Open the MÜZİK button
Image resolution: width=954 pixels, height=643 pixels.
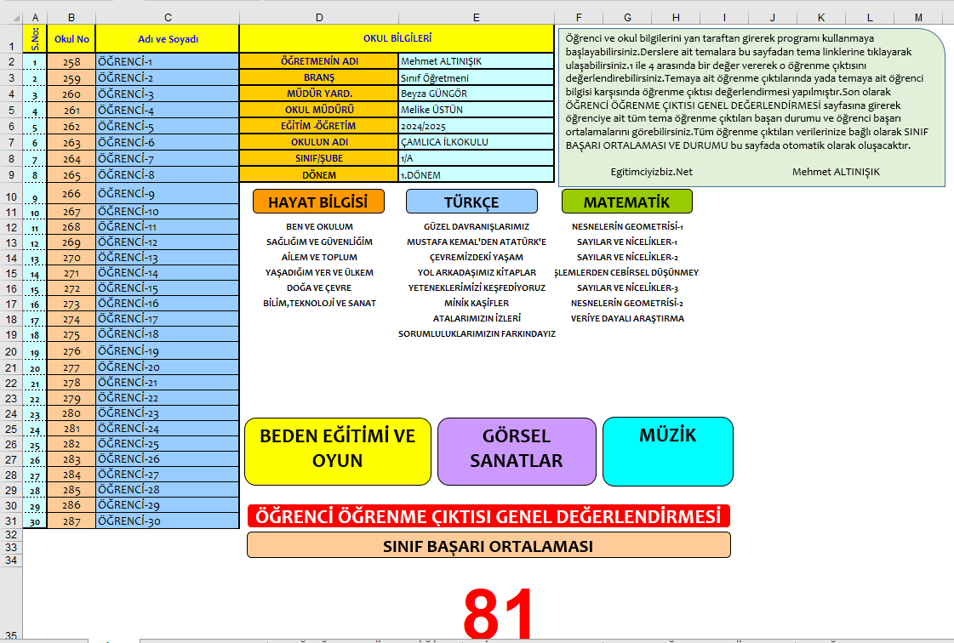[x=667, y=452]
